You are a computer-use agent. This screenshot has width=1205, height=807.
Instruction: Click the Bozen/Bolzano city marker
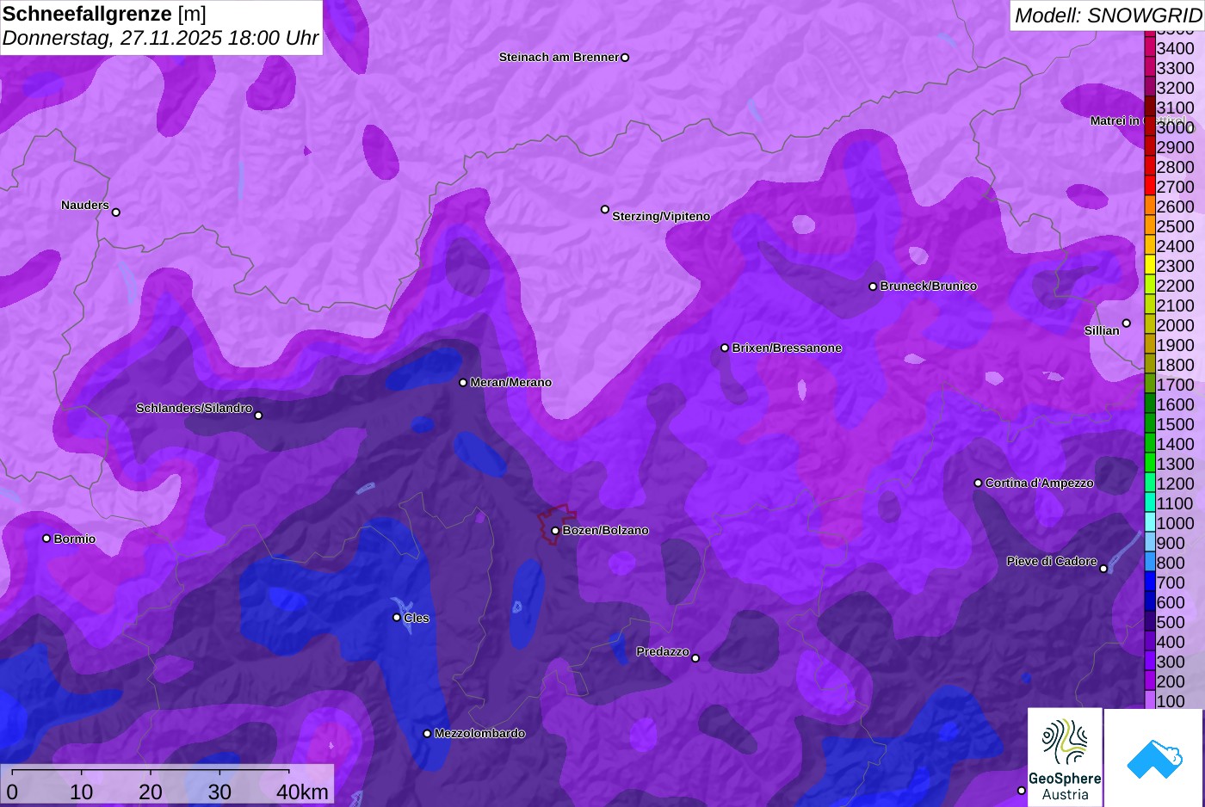pos(555,531)
